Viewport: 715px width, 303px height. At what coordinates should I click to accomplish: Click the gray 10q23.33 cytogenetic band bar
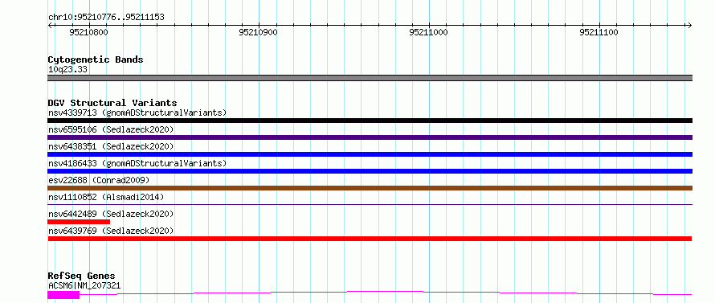pos(370,78)
